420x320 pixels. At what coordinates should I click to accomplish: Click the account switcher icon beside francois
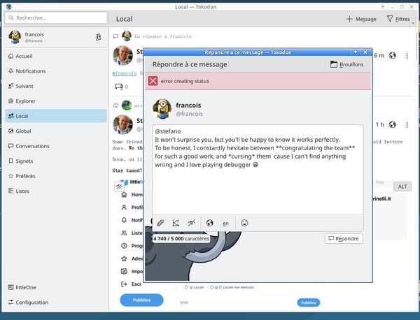(x=99, y=37)
